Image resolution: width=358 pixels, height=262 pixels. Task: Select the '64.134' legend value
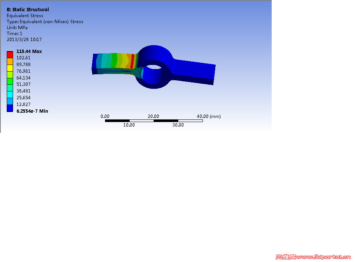pos(23,78)
